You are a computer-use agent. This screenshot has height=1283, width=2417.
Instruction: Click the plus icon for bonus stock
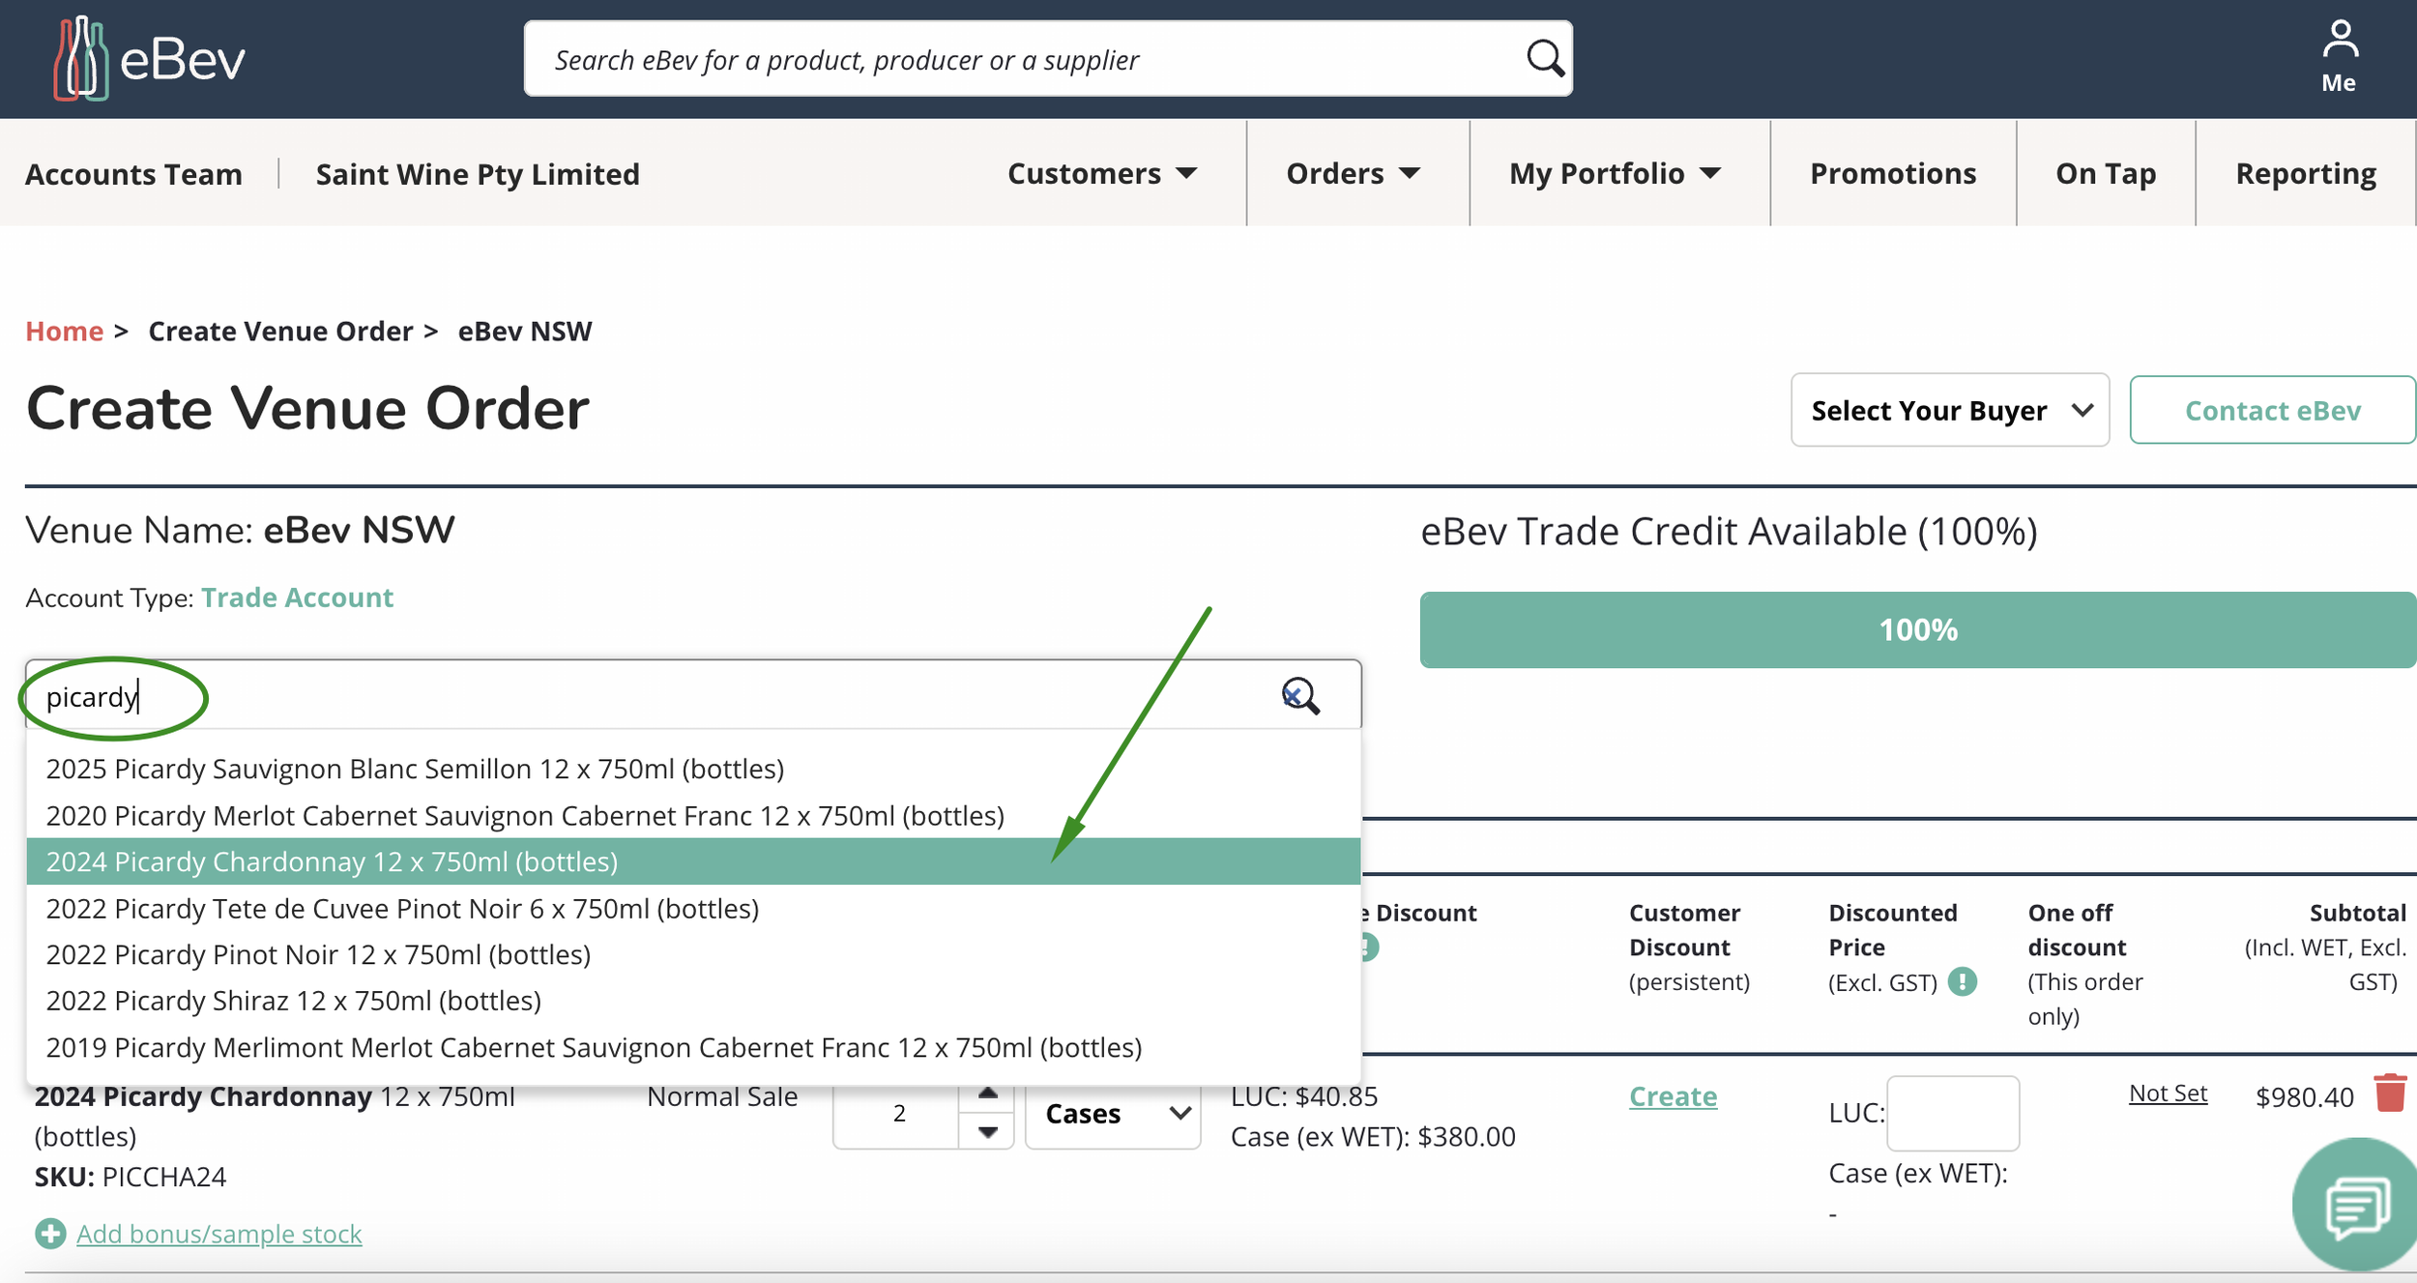click(50, 1234)
